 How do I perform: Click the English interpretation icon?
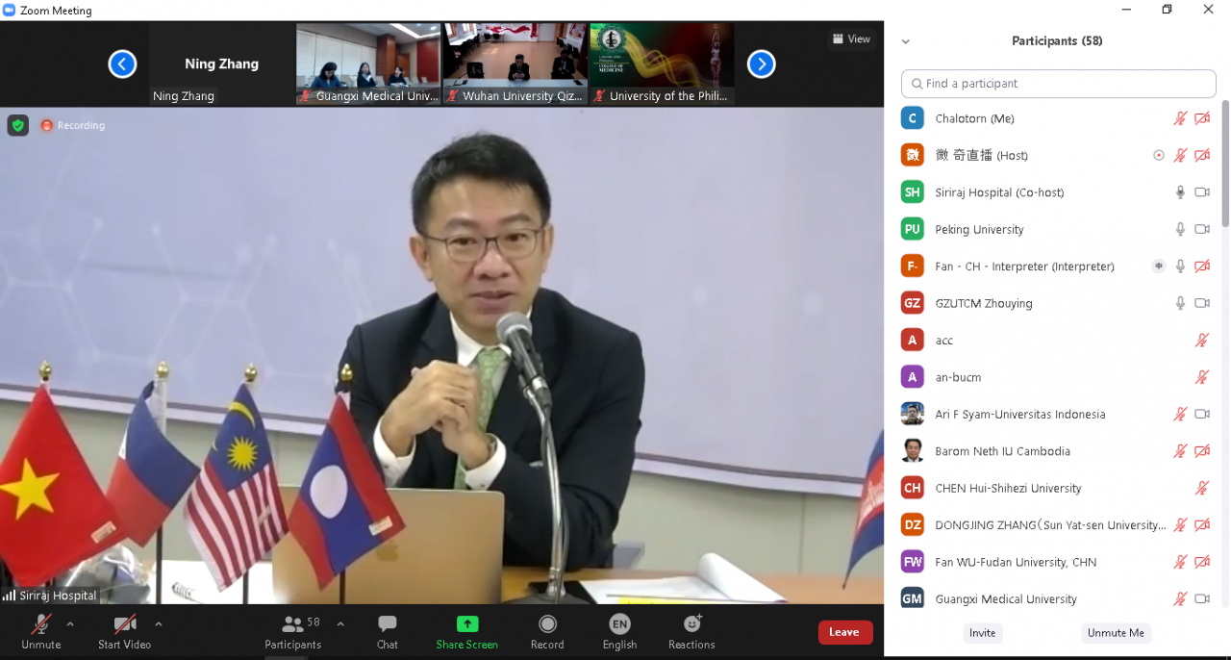(619, 625)
